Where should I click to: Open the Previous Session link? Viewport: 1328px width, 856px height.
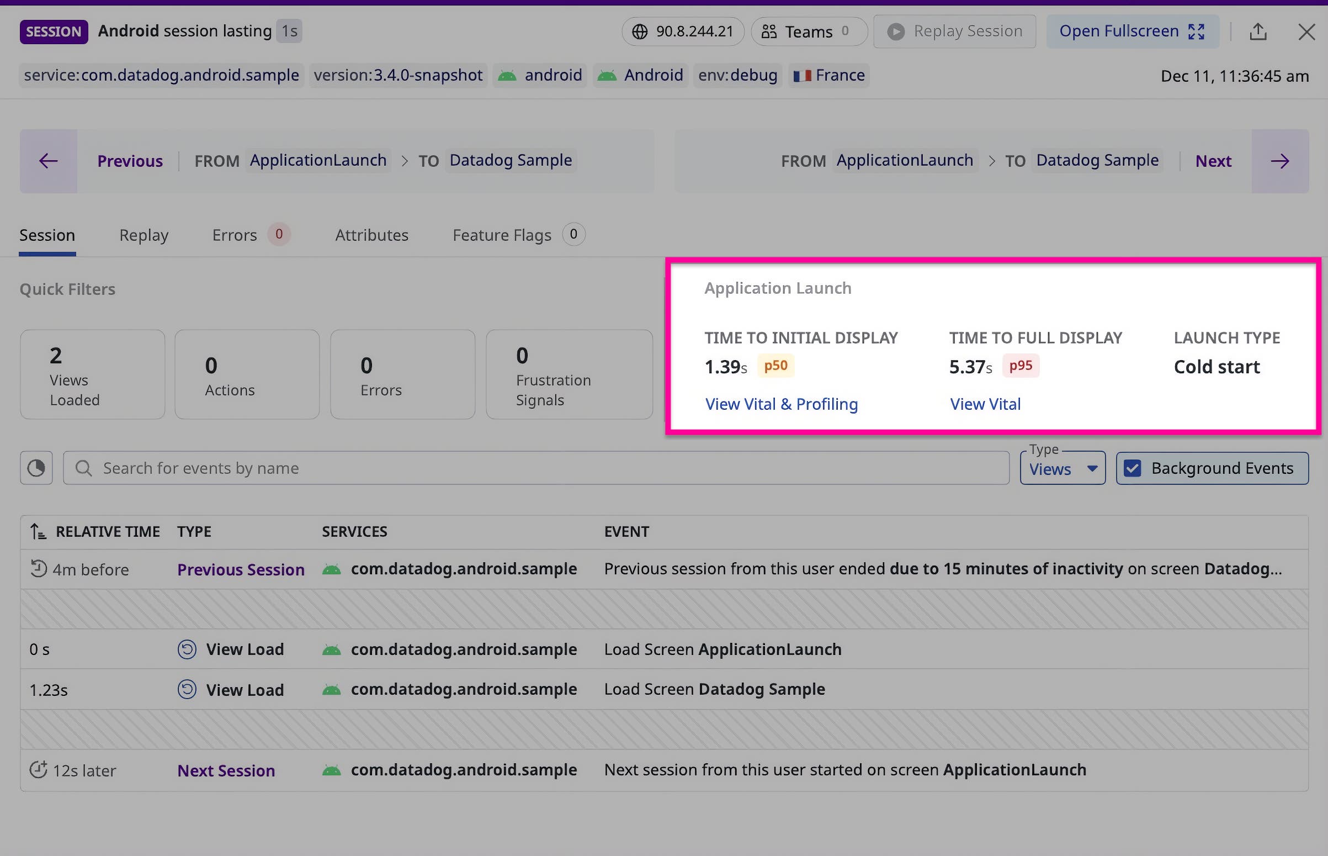click(x=241, y=569)
